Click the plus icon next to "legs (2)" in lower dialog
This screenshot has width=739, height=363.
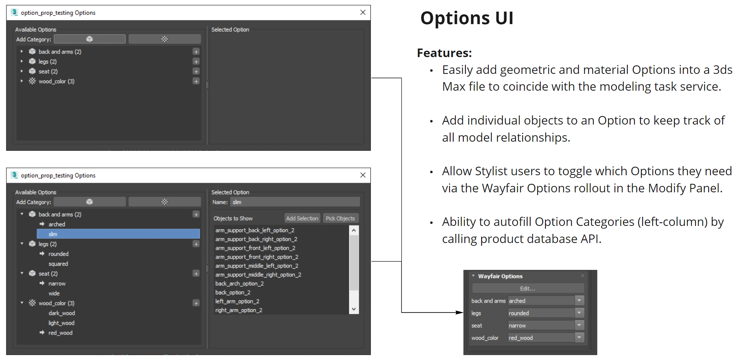pos(196,244)
